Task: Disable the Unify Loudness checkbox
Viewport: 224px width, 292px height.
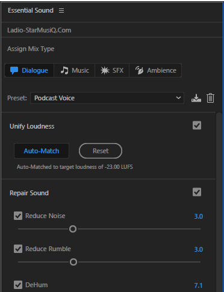Action: tap(197, 126)
